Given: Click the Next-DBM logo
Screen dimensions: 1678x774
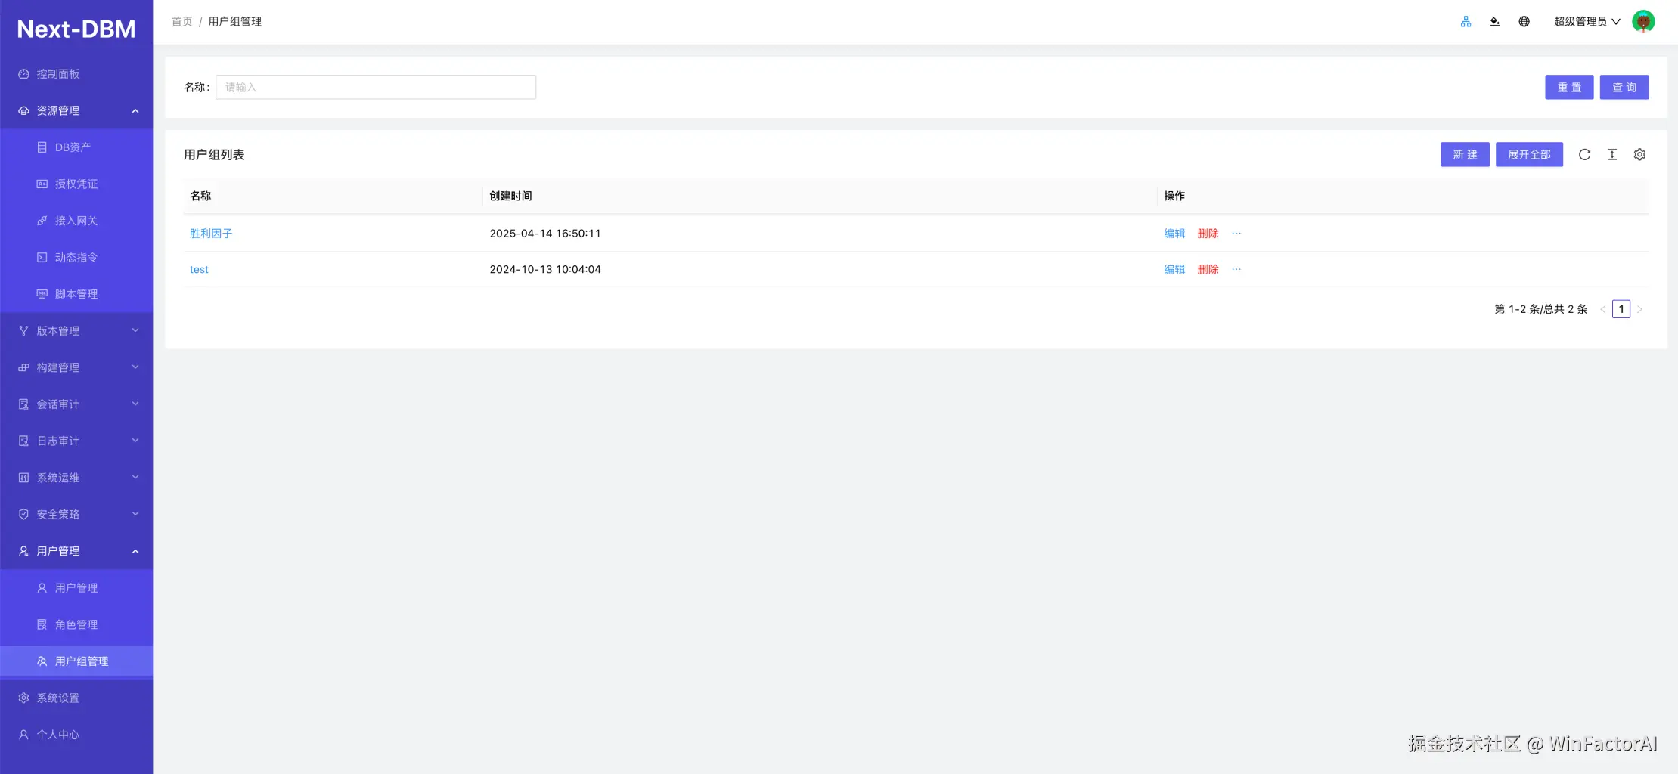Looking at the screenshot, I should 76,29.
